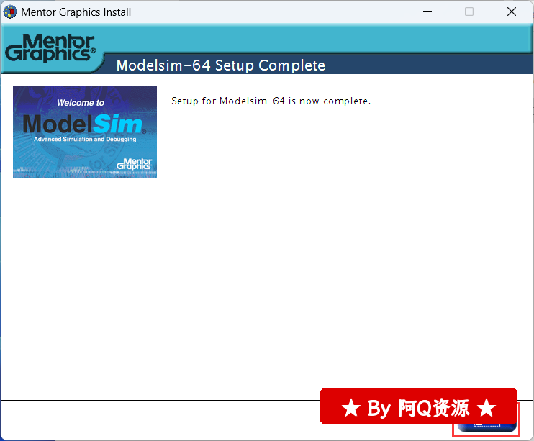Click the Welcome to ModelSim splash image
This screenshot has width=534, height=441.
[85, 132]
